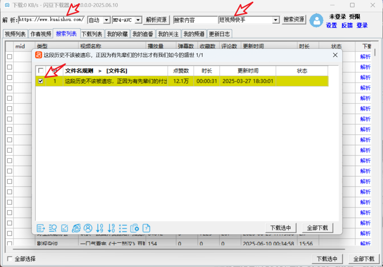Click the export list icon in dialog toolbar
383x267 pixels.
coord(41,228)
